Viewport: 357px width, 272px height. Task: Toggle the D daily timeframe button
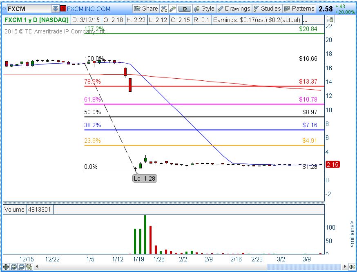185,9
